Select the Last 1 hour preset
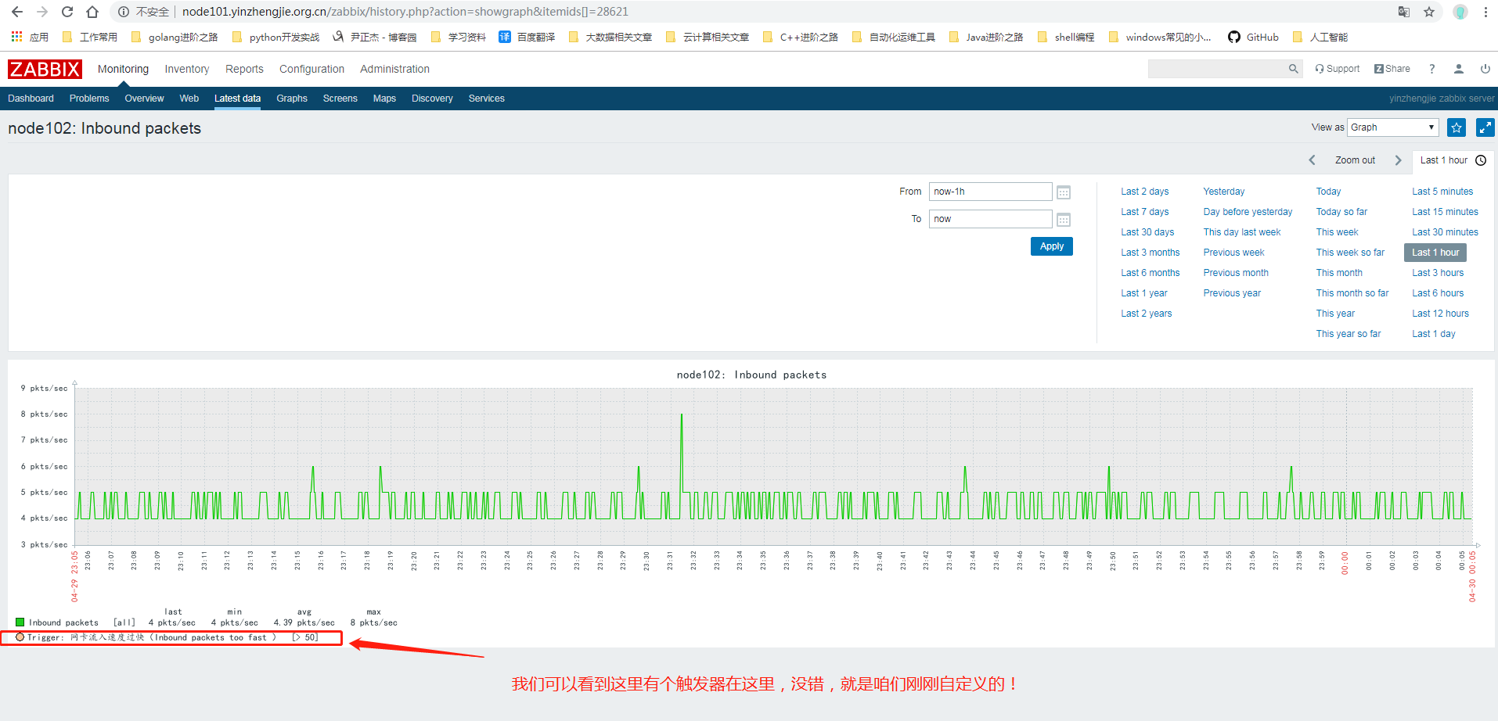The width and height of the screenshot is (1498, 721). [1435, 253]
